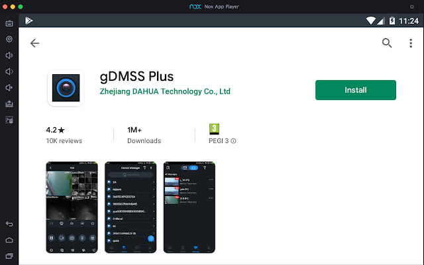Install the gDMSS Plus app
This screenshot has height=265, width=424.
[355, 90]
